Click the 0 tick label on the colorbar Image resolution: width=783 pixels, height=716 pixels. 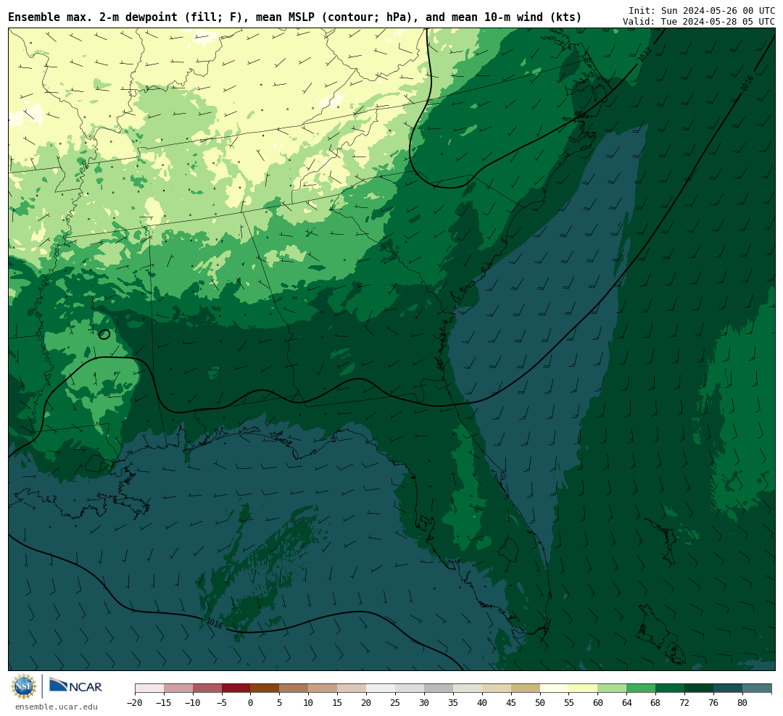[250, 703]
